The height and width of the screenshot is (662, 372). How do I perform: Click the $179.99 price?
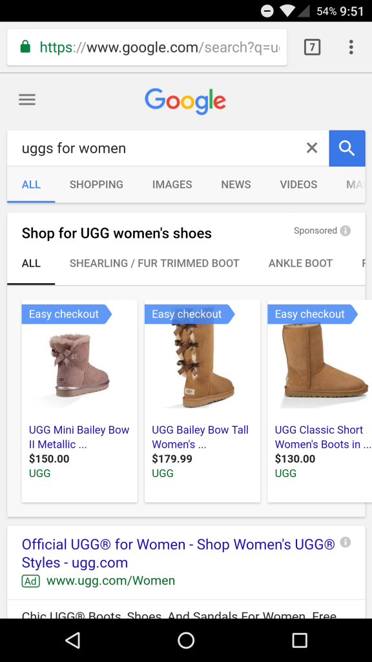tap(172, 459)
